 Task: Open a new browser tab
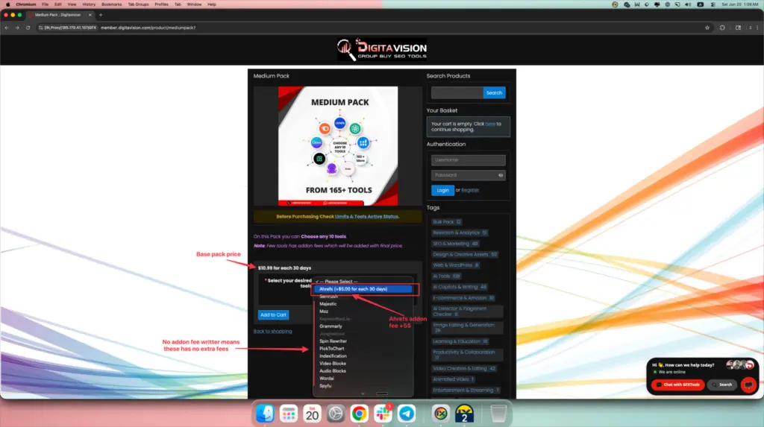tap(101, 15)
